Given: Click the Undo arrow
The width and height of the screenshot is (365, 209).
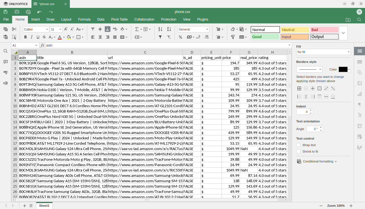Looking at the screenshot, I should (39, 12).
